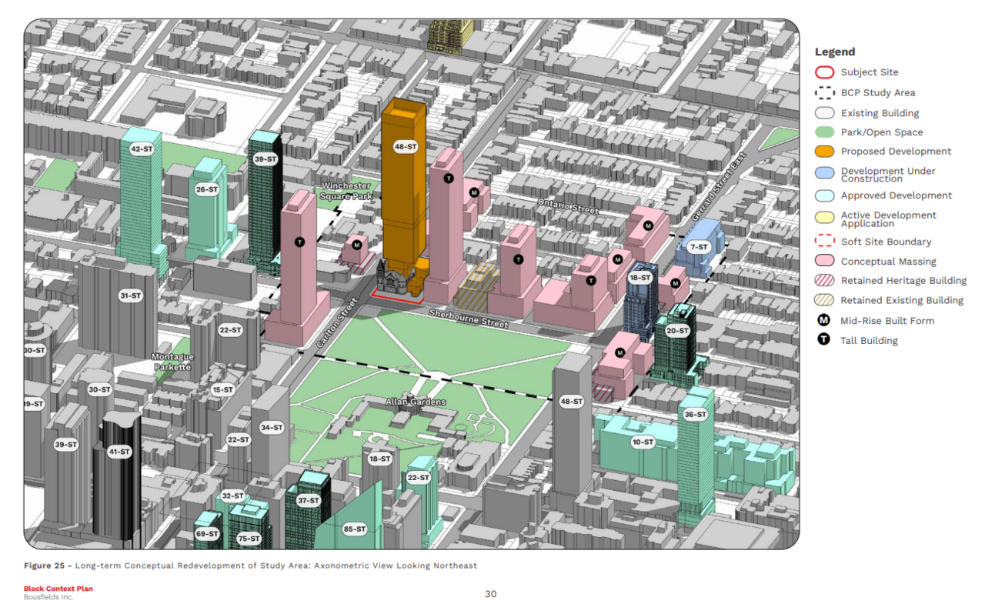Image resolution: width=985 pixels, height=604 pixels.
Task: Click the Retained Existing Building hatched legend icon
Action: [x=824, y=300]
